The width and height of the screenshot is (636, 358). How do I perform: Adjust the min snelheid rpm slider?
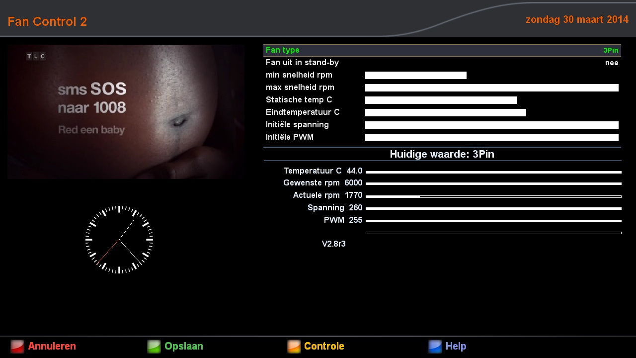coord(416,76)
